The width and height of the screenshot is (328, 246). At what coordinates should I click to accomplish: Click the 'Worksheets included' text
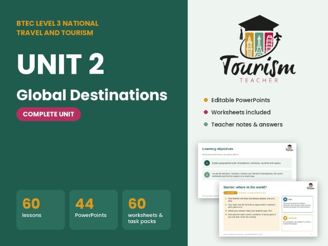(x=241, y=112)
